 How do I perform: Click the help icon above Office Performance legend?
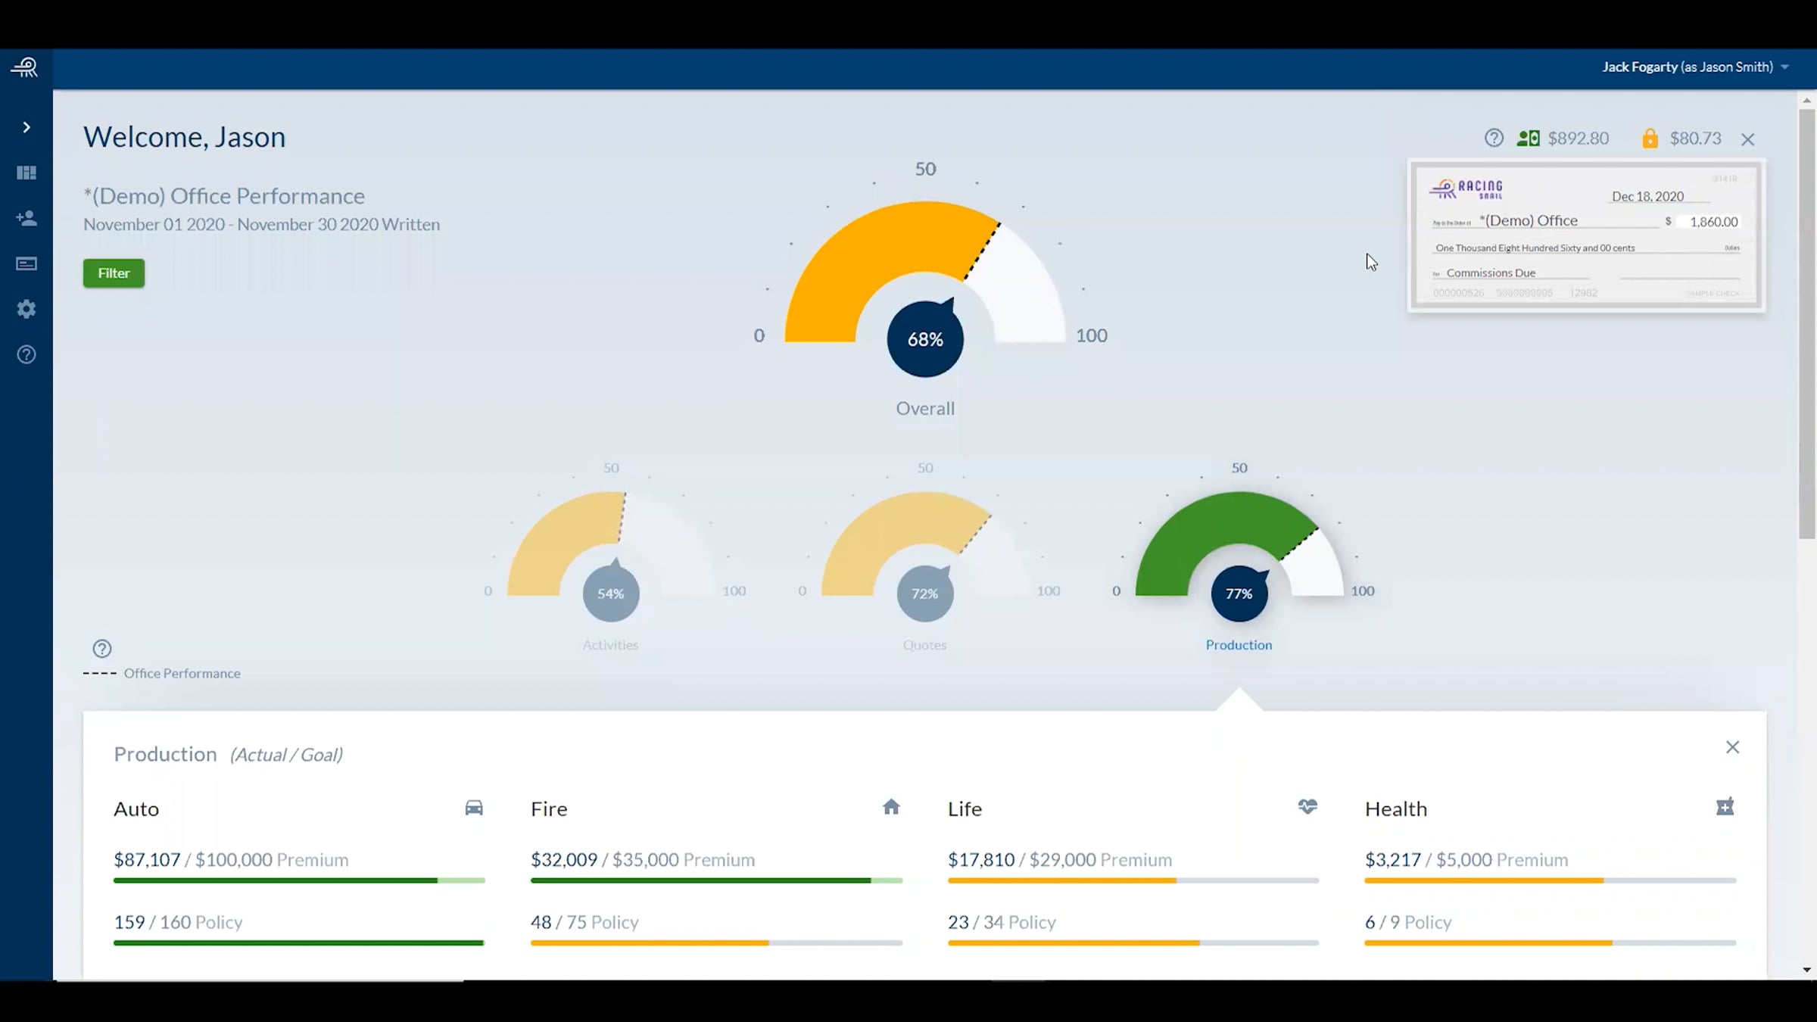[102, 649]
